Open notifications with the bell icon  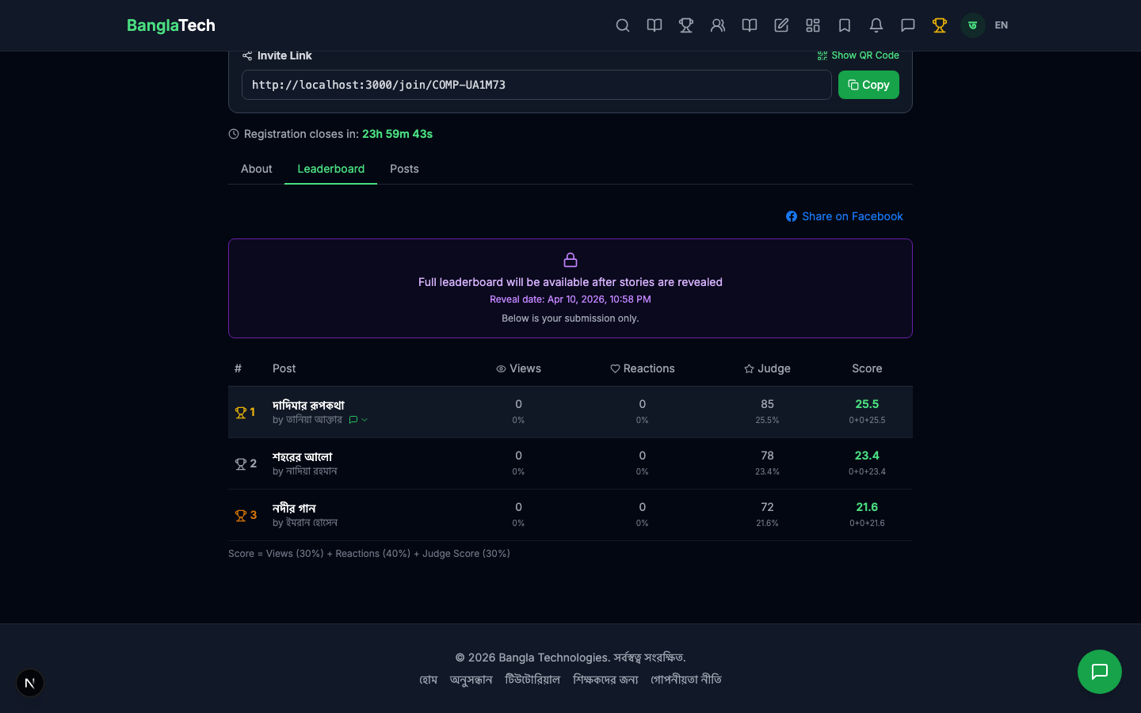point(876,25)
